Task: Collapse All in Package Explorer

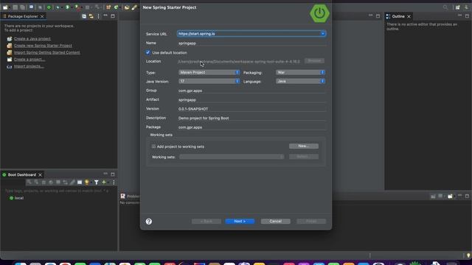Action: coord(84,16)
